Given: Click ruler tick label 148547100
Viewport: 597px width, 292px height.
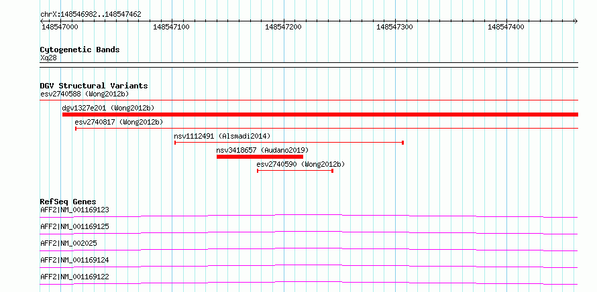Looking at the screenshot, I should 171,27.
